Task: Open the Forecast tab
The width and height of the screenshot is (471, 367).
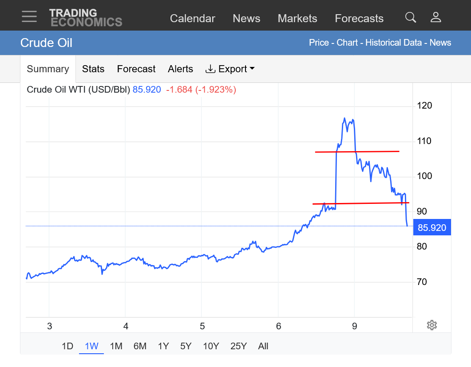Action: click(136, 69)
